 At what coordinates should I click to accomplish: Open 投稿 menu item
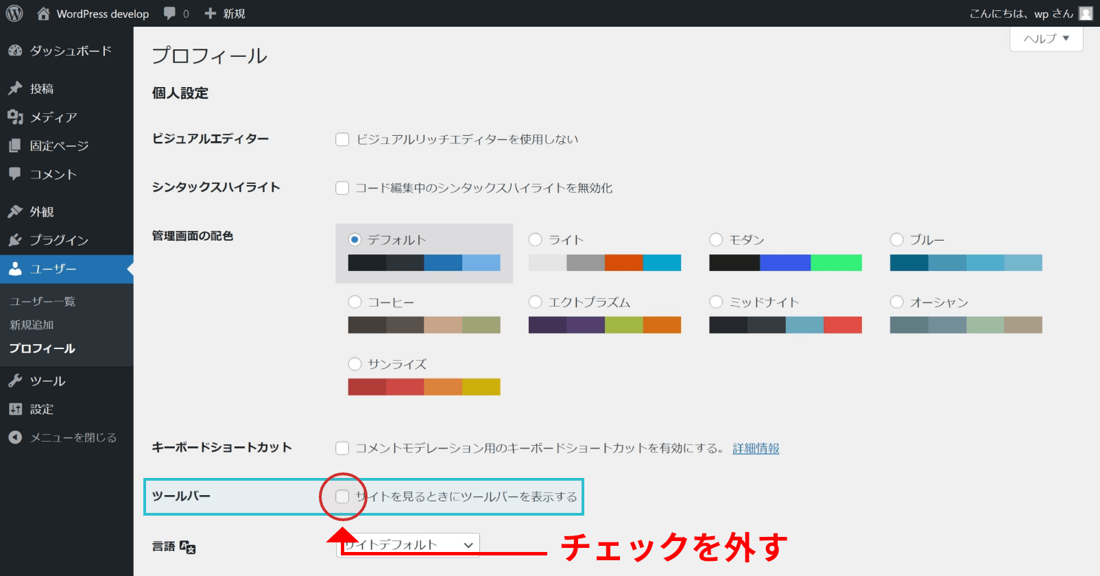(x=67, y=88)
